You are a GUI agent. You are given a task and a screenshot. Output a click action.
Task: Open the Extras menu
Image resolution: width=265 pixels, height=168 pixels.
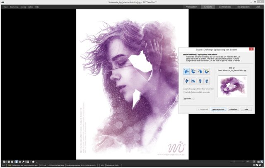pos(31,7)
